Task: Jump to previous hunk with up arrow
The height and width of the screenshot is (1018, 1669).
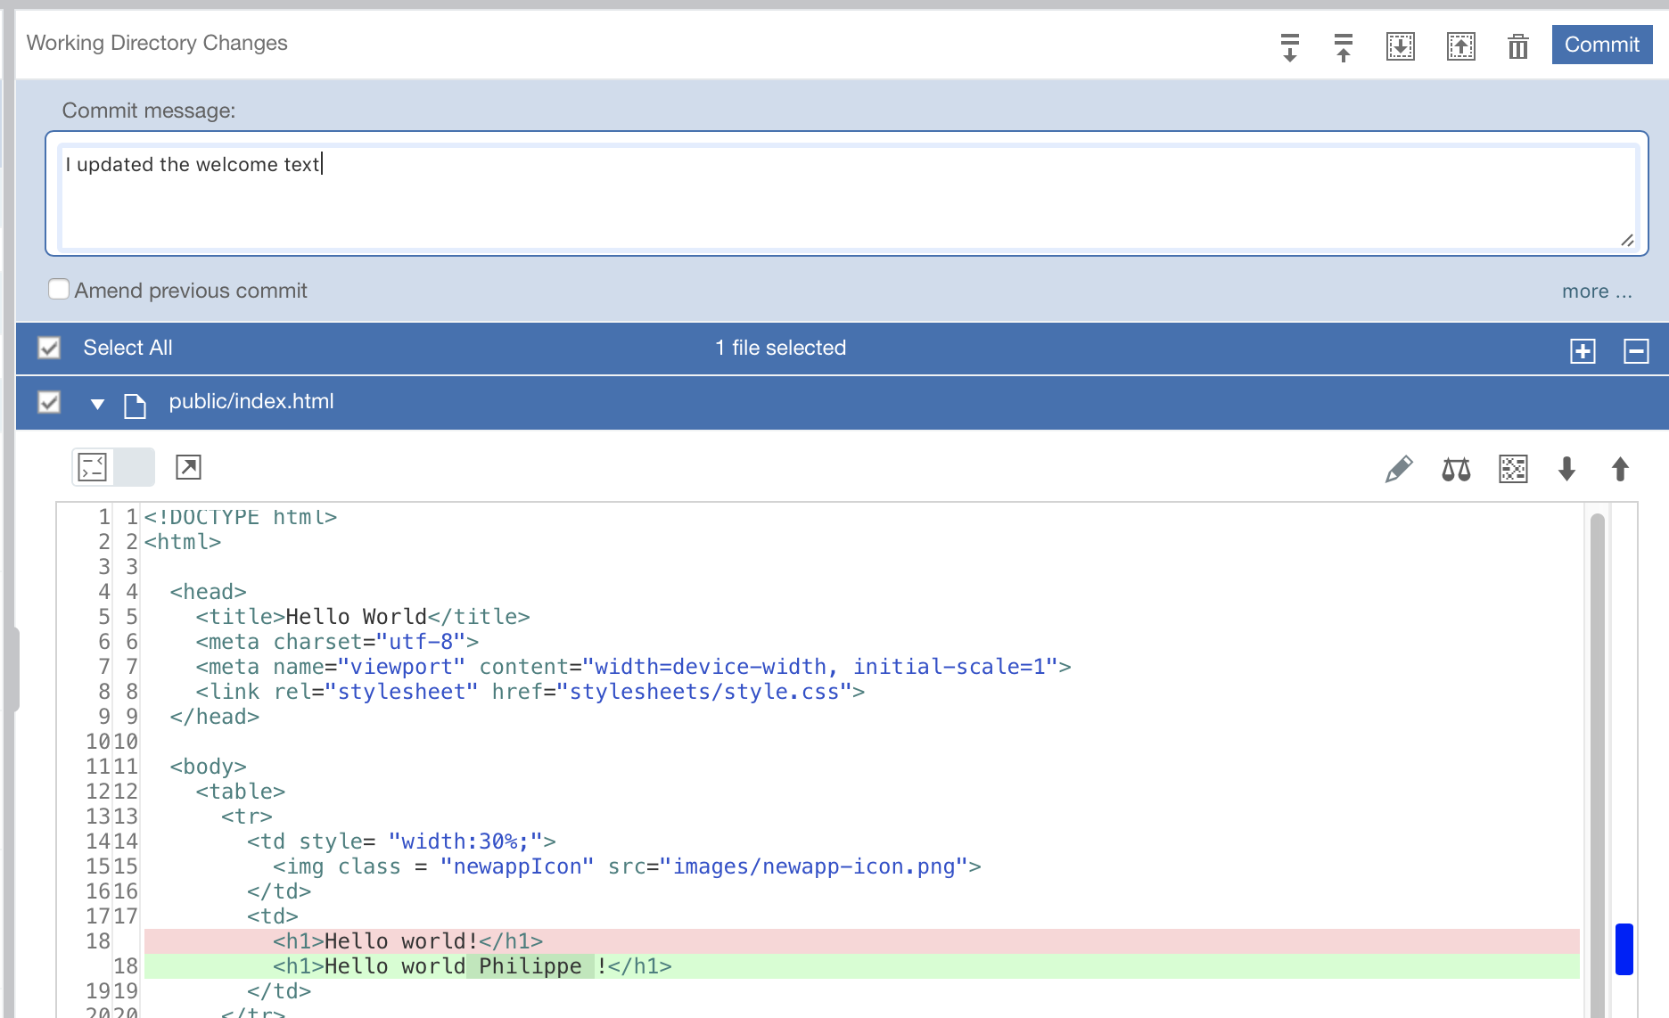Action: pyautogui.click(x=1619, y=470)
